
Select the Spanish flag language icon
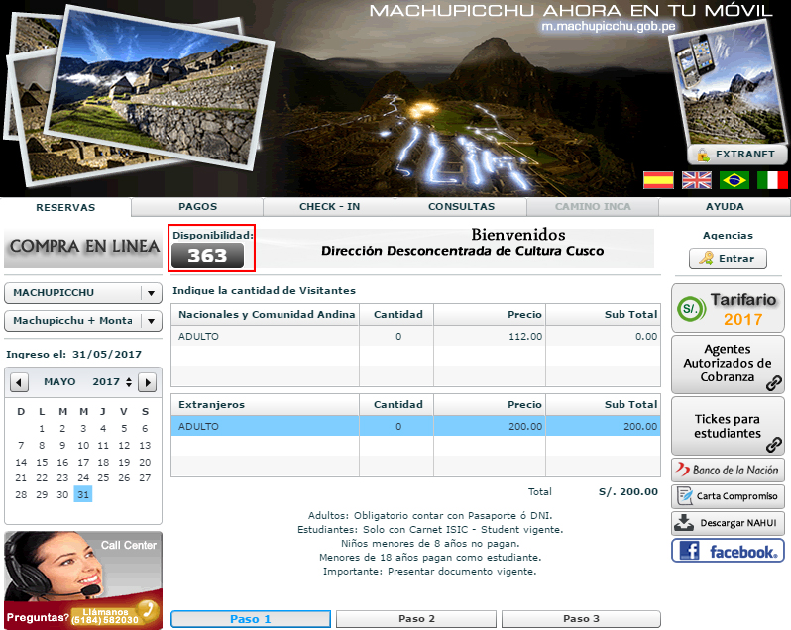tap(658, 180)
